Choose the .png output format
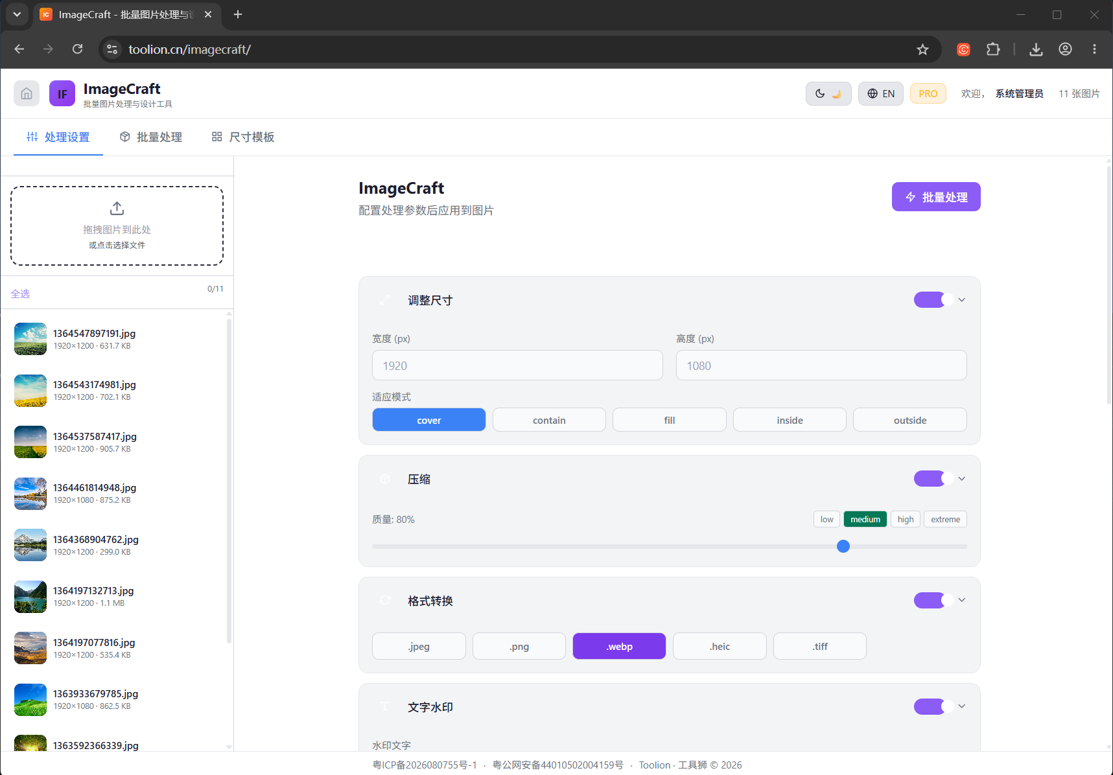 click(519, 646)
